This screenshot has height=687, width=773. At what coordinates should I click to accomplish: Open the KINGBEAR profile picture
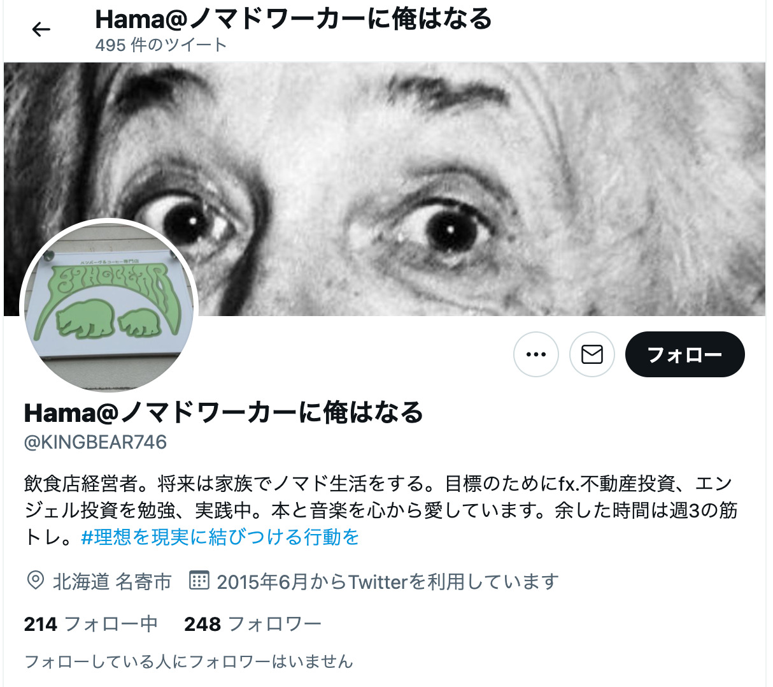(x=110, y=307)
